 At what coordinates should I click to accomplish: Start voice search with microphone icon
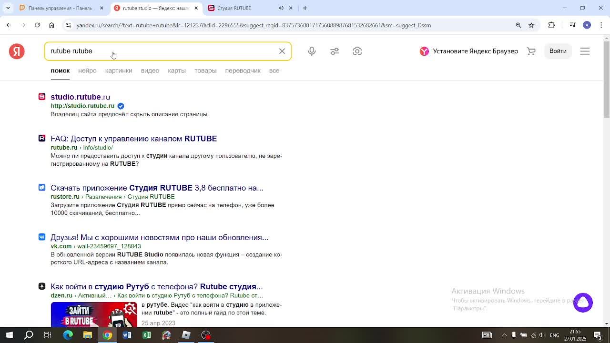tap(312, 51)
